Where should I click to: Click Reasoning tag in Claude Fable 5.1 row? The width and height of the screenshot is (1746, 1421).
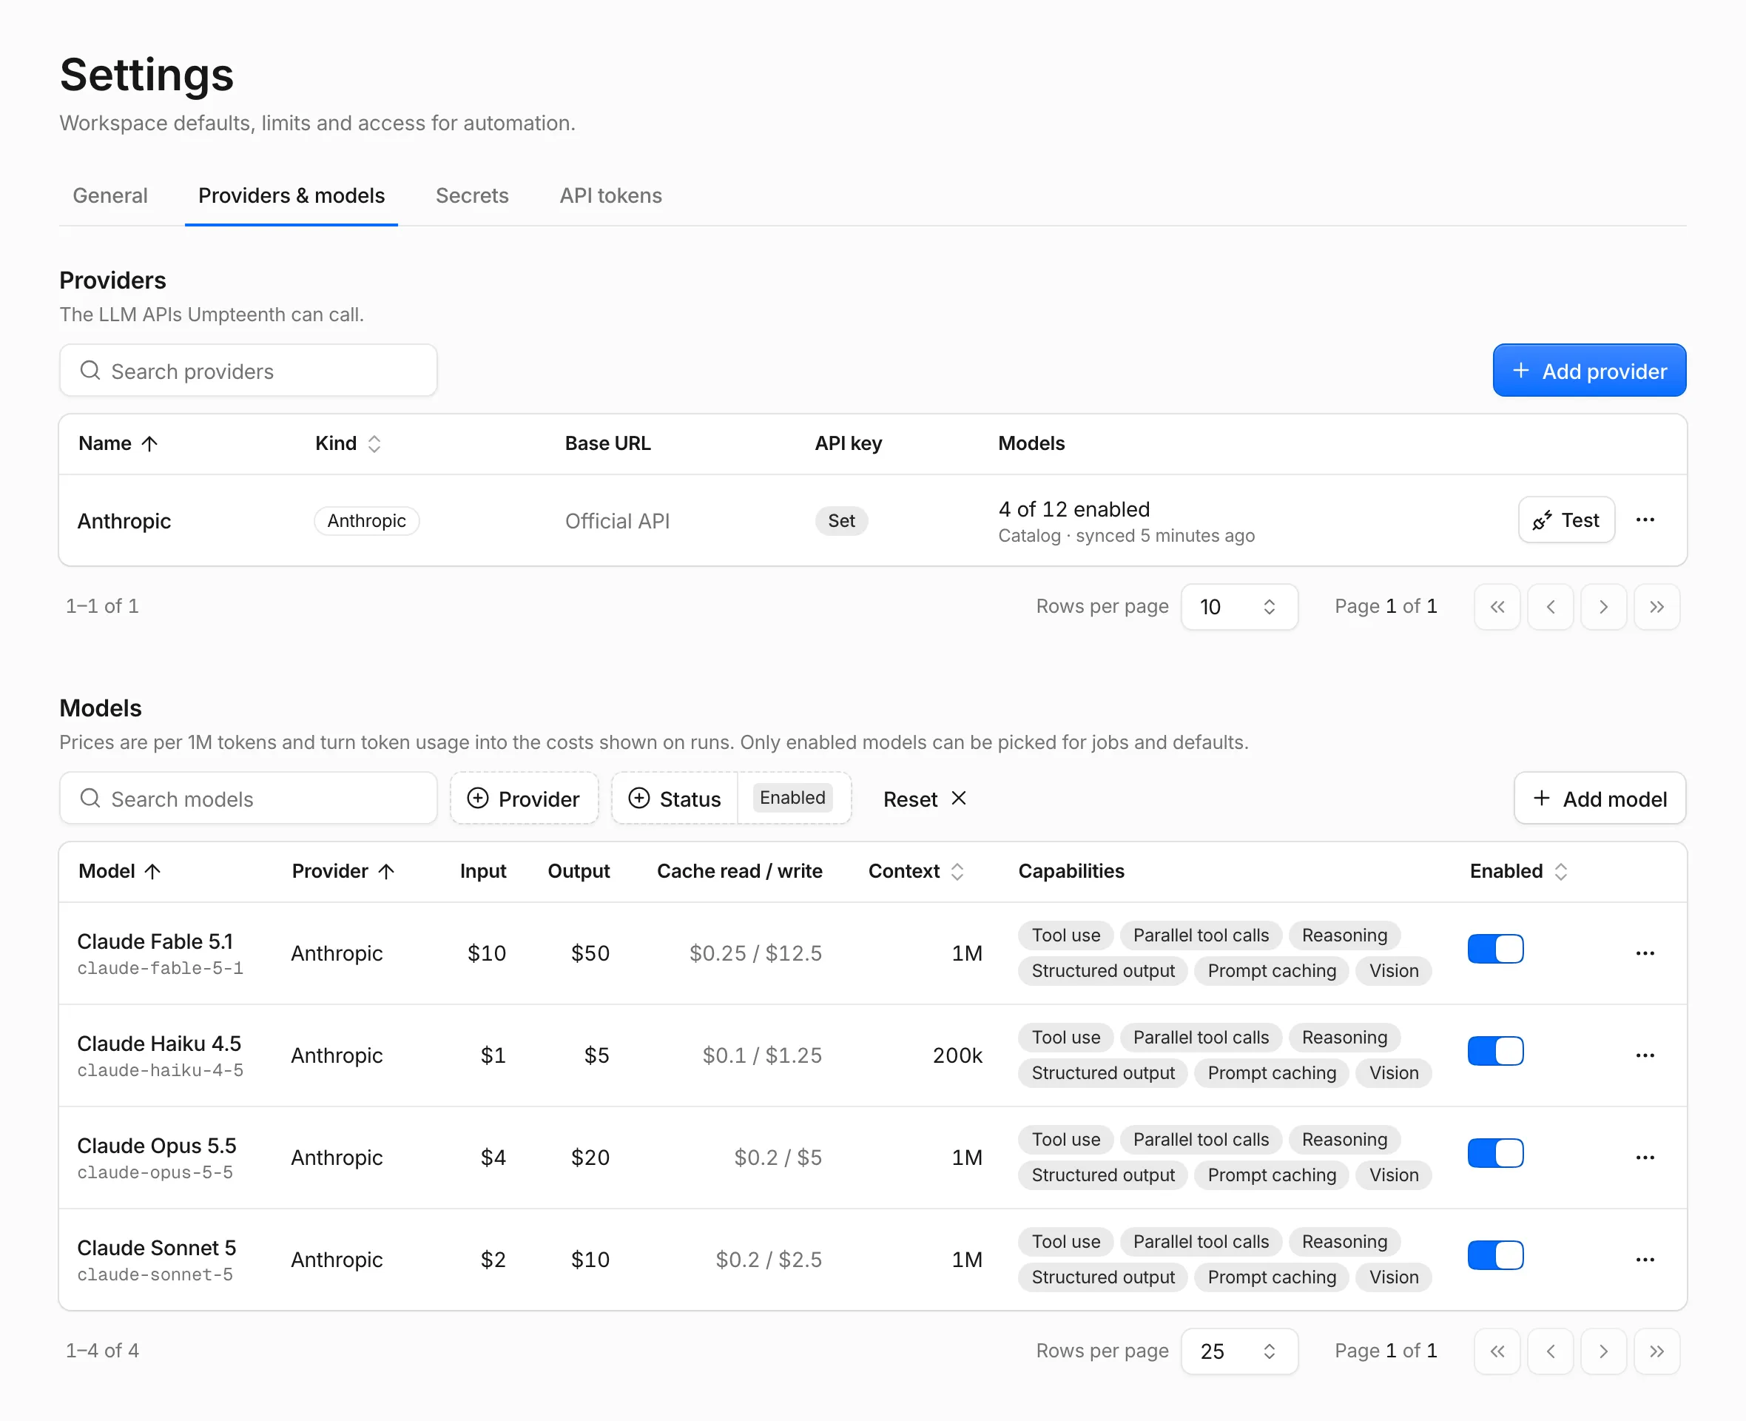coord(1344,935)
